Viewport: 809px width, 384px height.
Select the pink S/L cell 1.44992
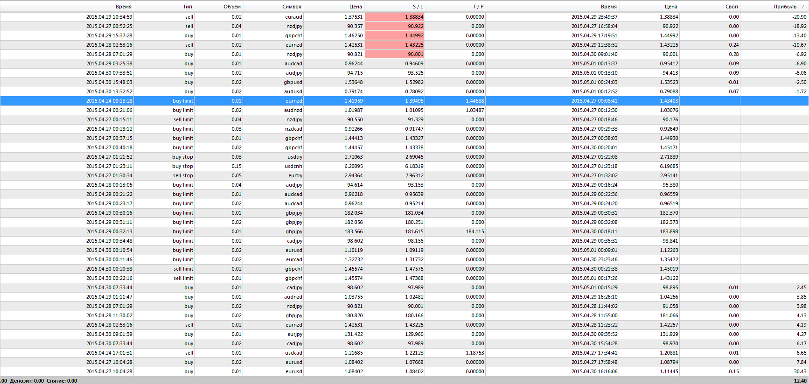coord(395,35)
